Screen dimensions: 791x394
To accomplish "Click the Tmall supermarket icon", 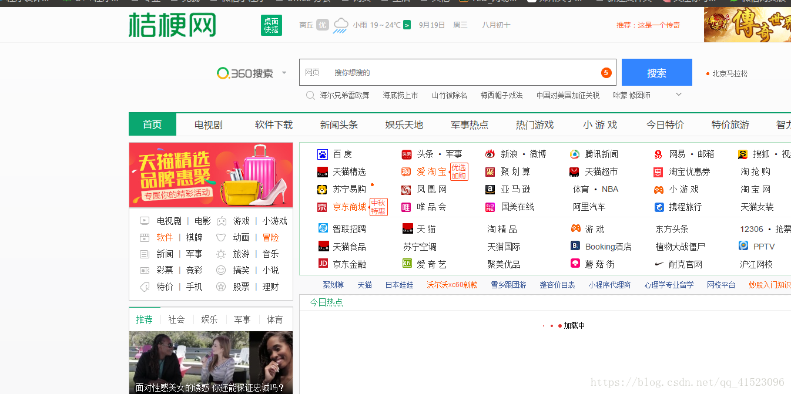I will tap(575, 172).
